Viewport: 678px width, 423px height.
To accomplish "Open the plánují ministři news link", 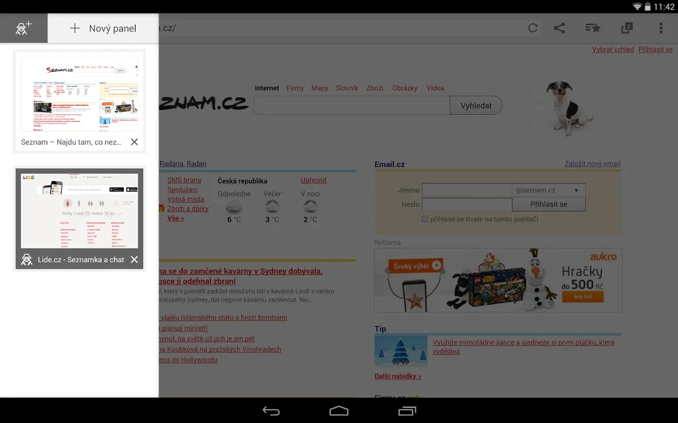I will click(x=183, y=328).
